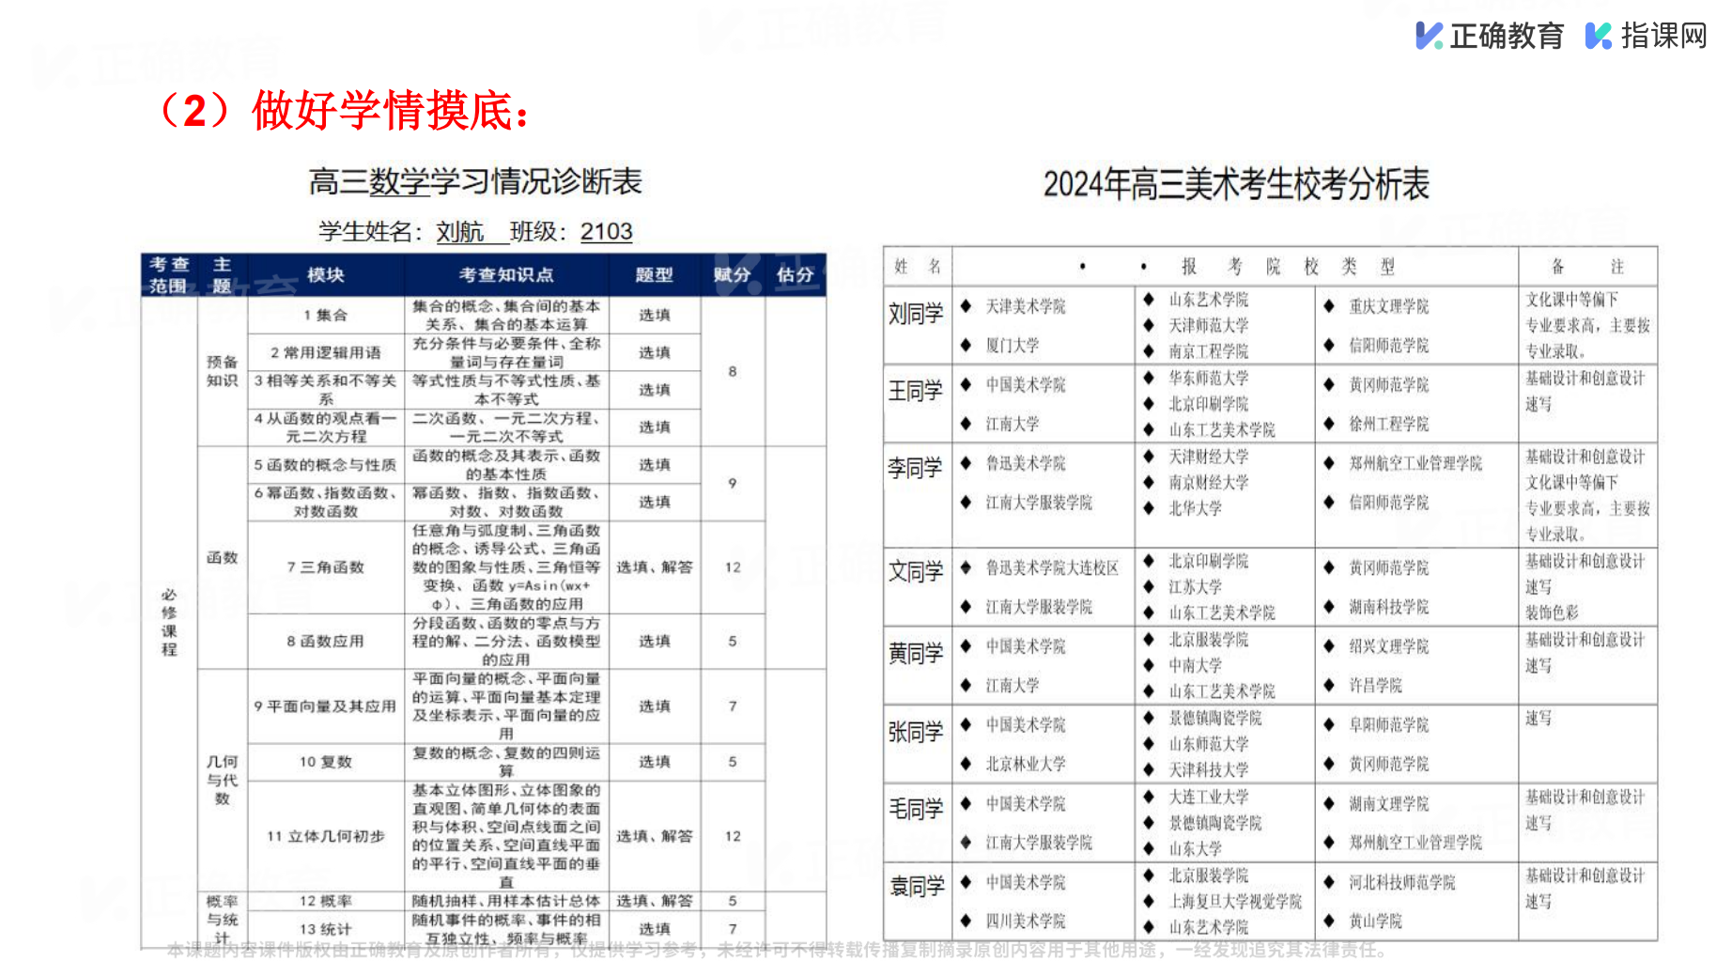Screen dimensions: 1732x961
Task: Click the 正确教育 logo icon
Action: coord(1429,36)
